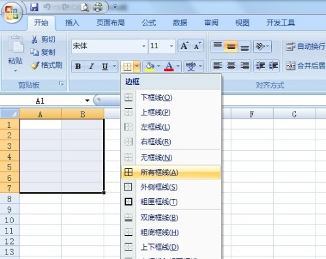Choose 左框线(L) left border
The height and width of the screenshot is (259, 326).
tap(171, 127)
